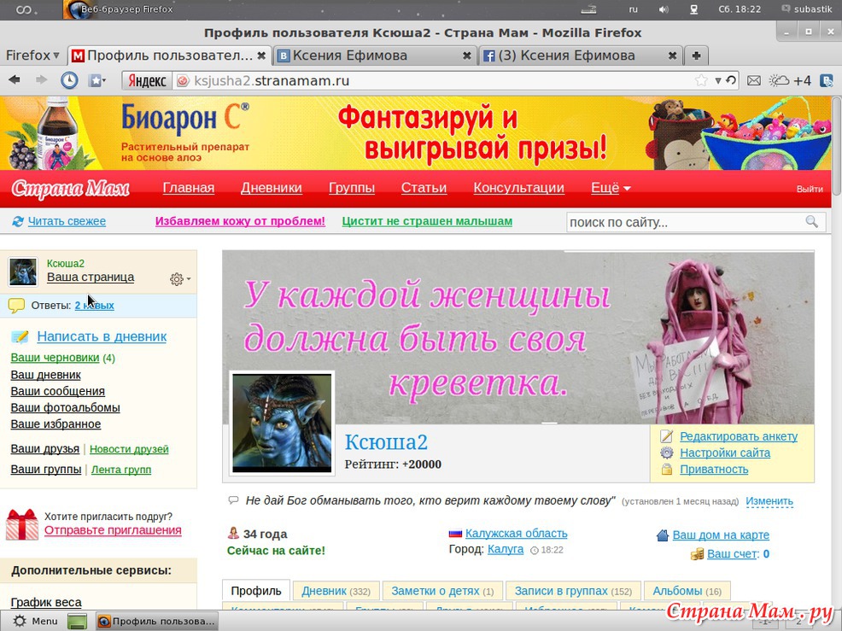Open Ваши черновики drafts link
The image size is (842, 631).
tap(55, 358)
